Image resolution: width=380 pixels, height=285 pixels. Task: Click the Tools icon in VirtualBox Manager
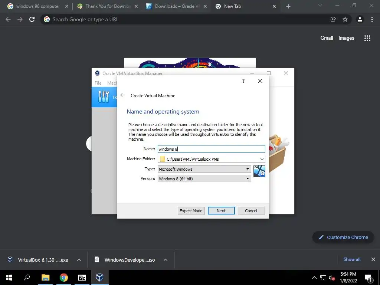[104, 97]
